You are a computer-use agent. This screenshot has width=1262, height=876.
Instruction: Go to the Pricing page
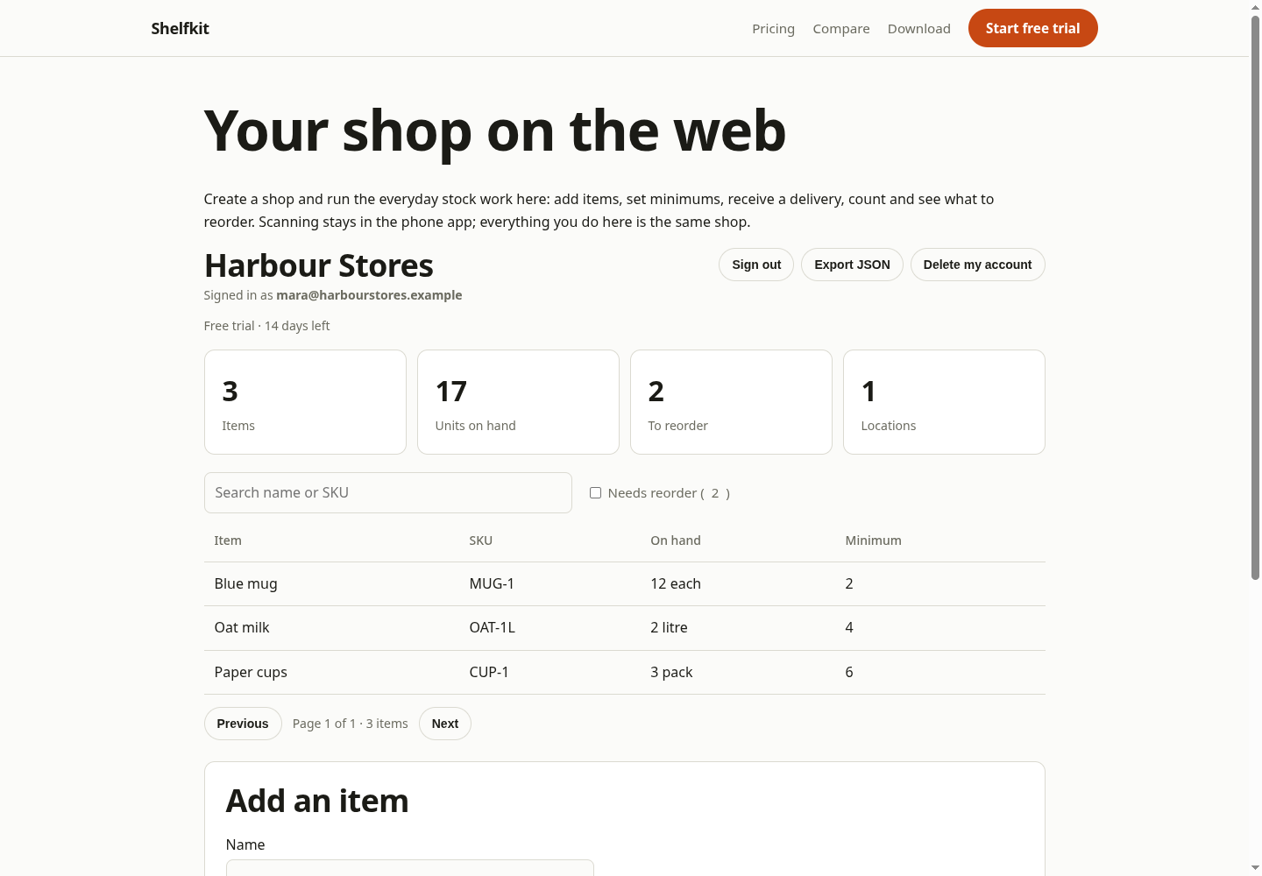tap(773, 28)
